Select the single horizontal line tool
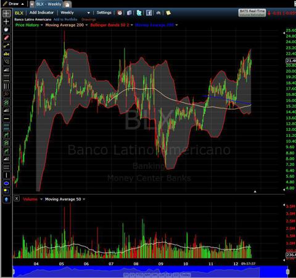 (x=6, y=118)
